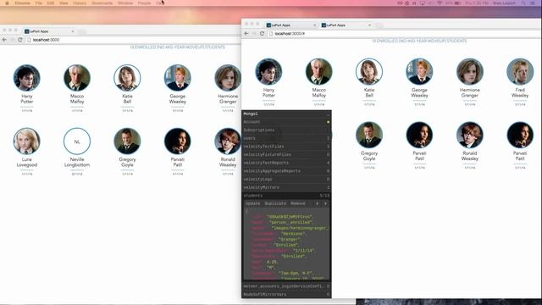The height and width of the screenshot is (305, 542).
Task: Open a new tab in the left browser window
Action: (x=82, y=31)
